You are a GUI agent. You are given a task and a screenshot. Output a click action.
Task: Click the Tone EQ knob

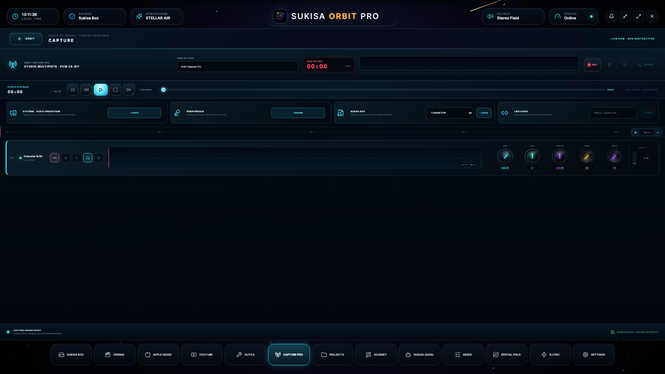(x=560, y=157)
